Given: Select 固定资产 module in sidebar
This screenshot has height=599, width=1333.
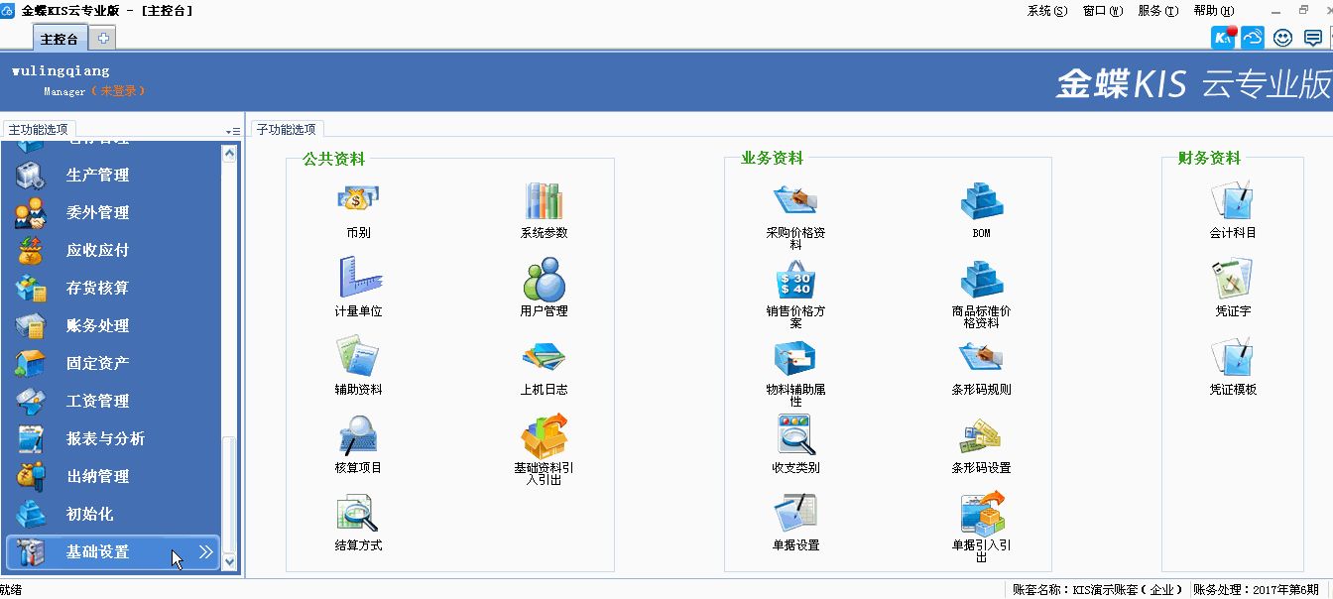Looking at the screenshot, I should pyautogui.click(x=97, y=364).
